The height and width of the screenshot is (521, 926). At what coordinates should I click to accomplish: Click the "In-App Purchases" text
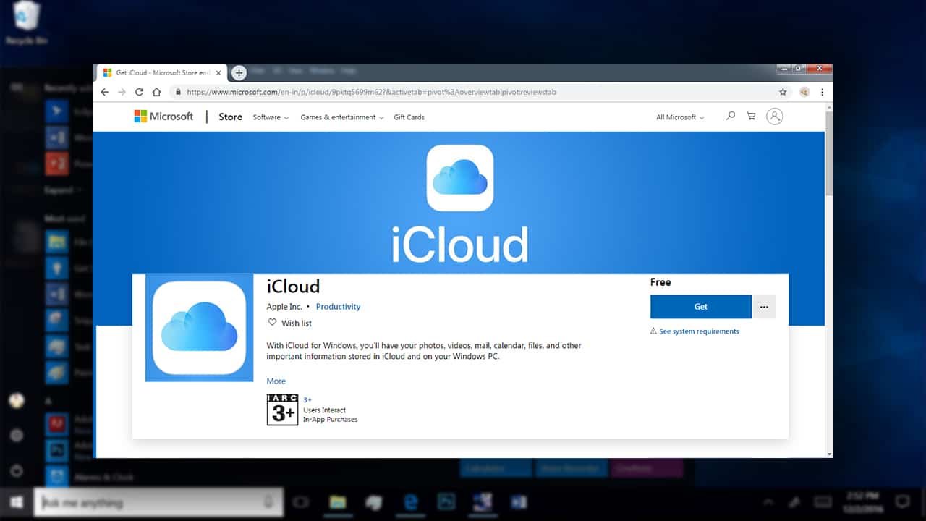coord(330,420)
